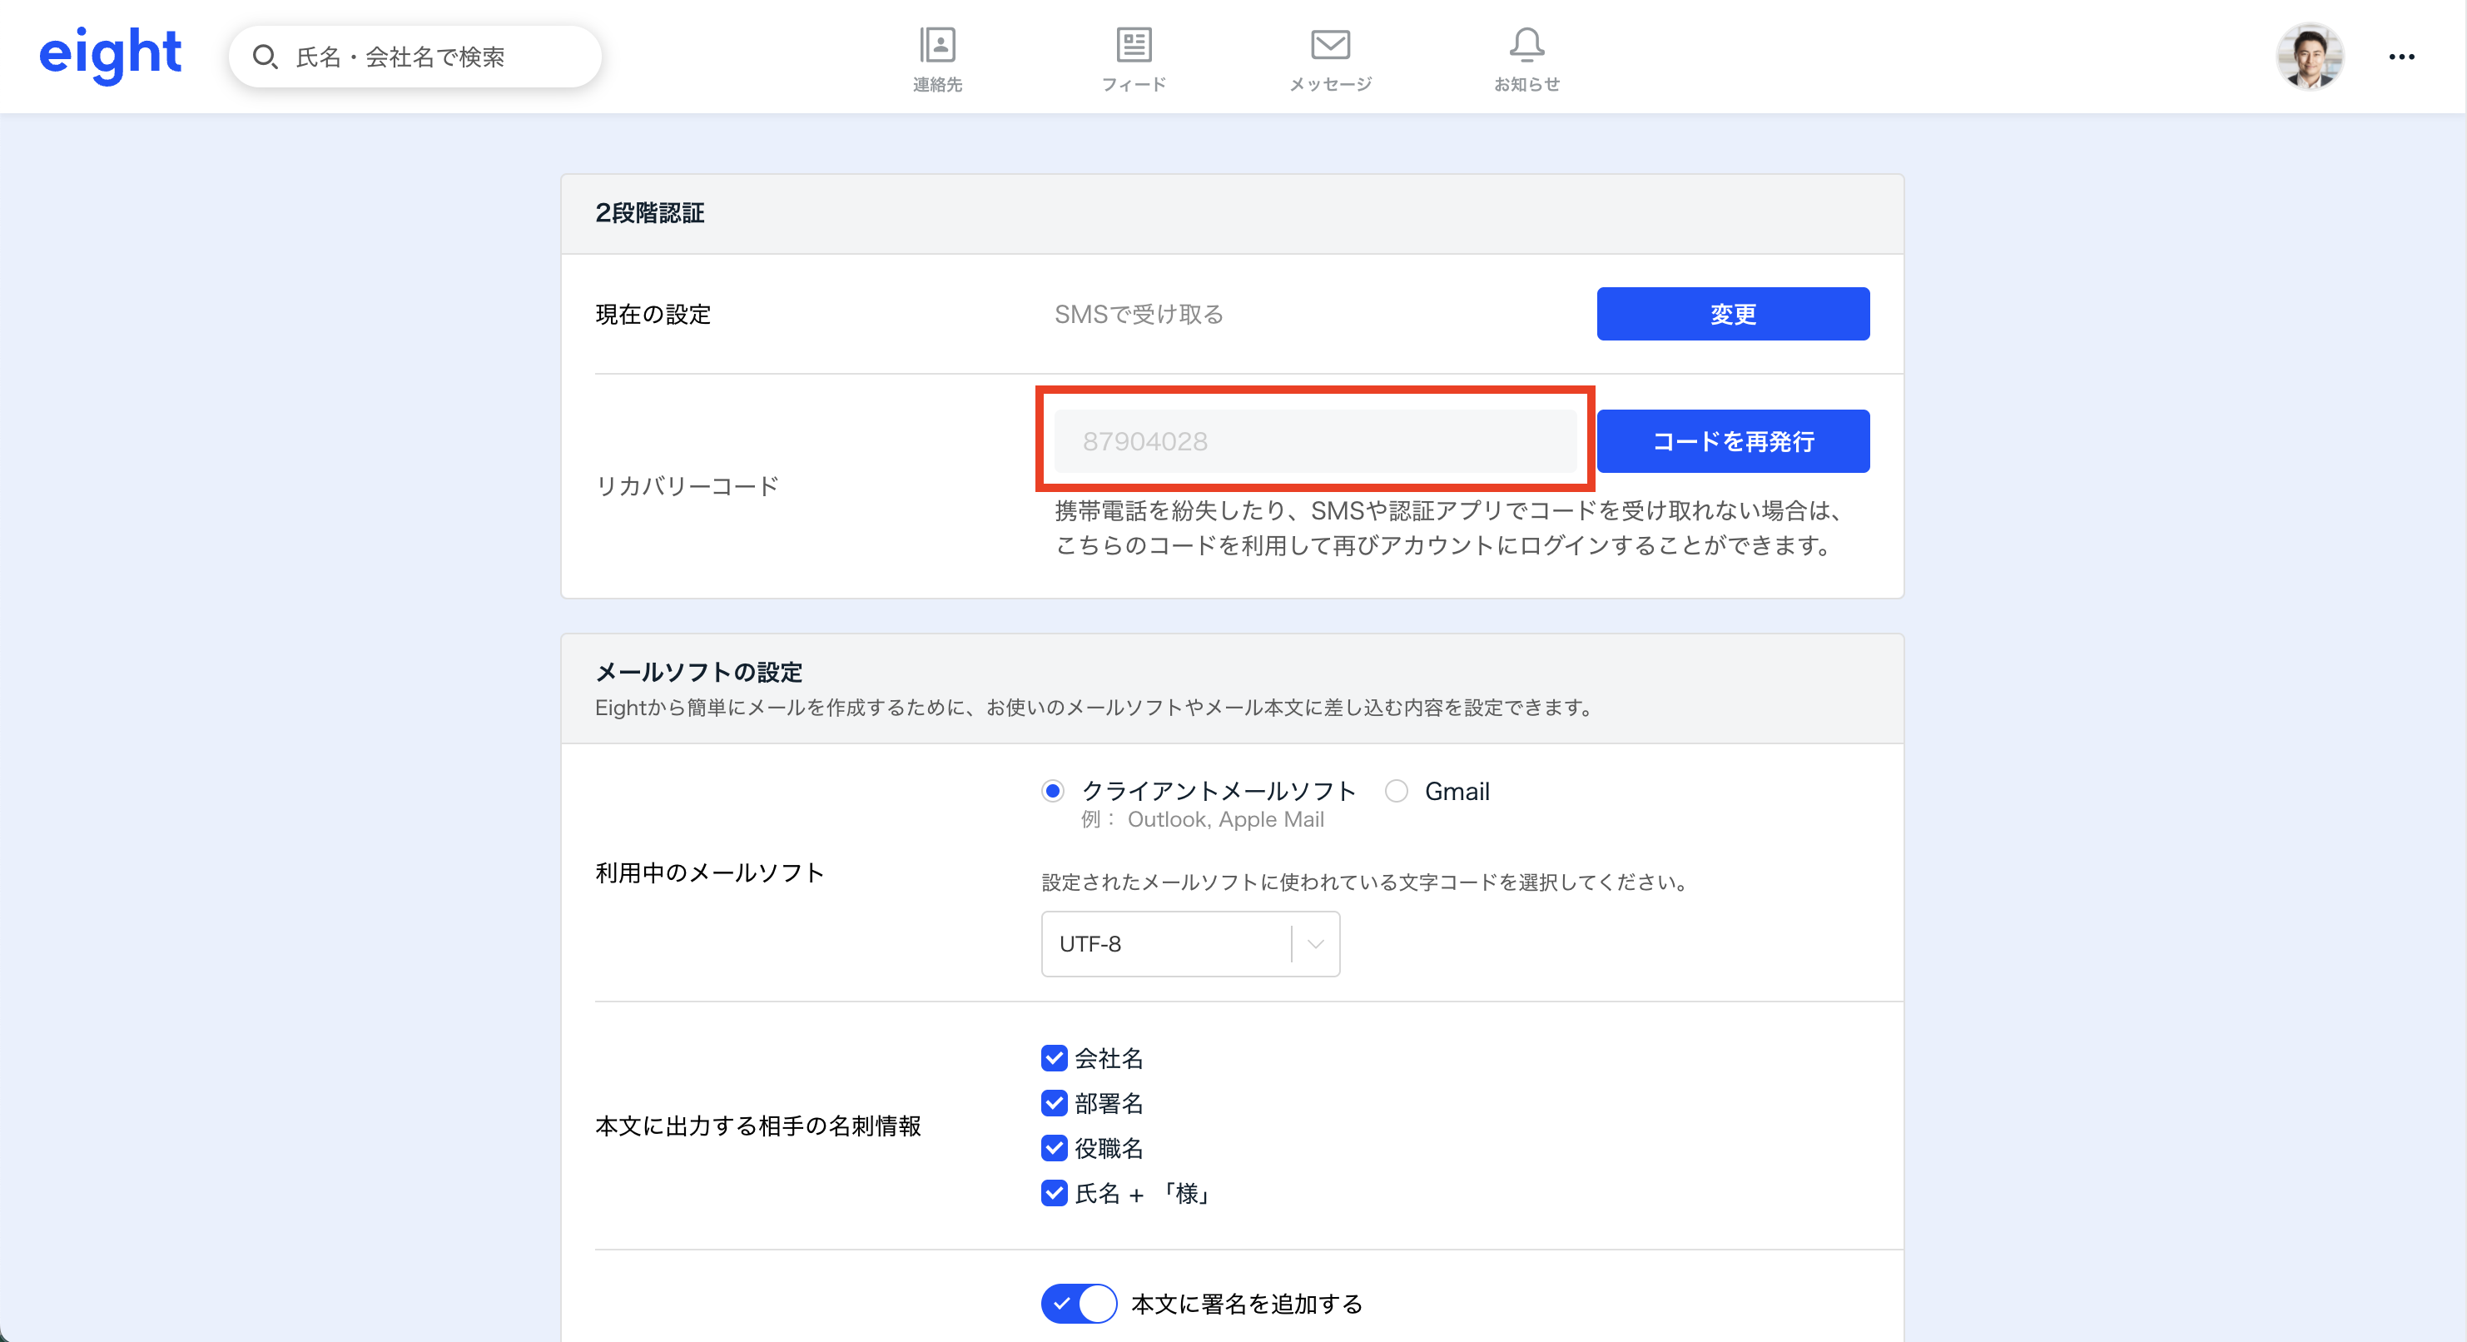The image size is (2467, 1342).
Task: Click the eight logo
Action: coord(110,53)
